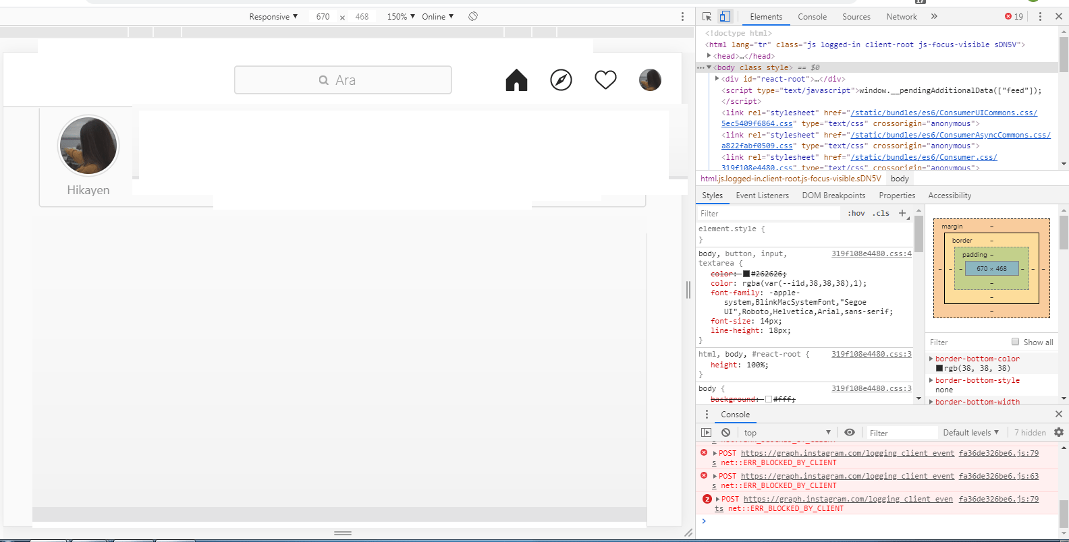Switch to Console tab in top bar
Screen dimensions: 1069x542
812,17
